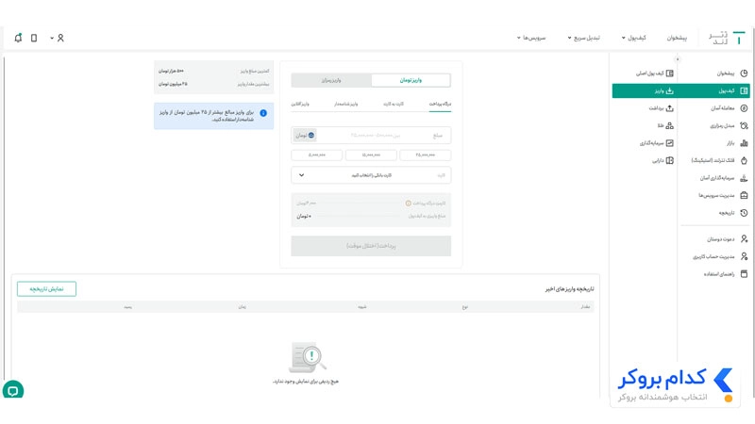Viewport: 755px width, 424px height.
Task: Open the staking (استیکینگ) item in the sidebar
Action: (x=718, y=160)
